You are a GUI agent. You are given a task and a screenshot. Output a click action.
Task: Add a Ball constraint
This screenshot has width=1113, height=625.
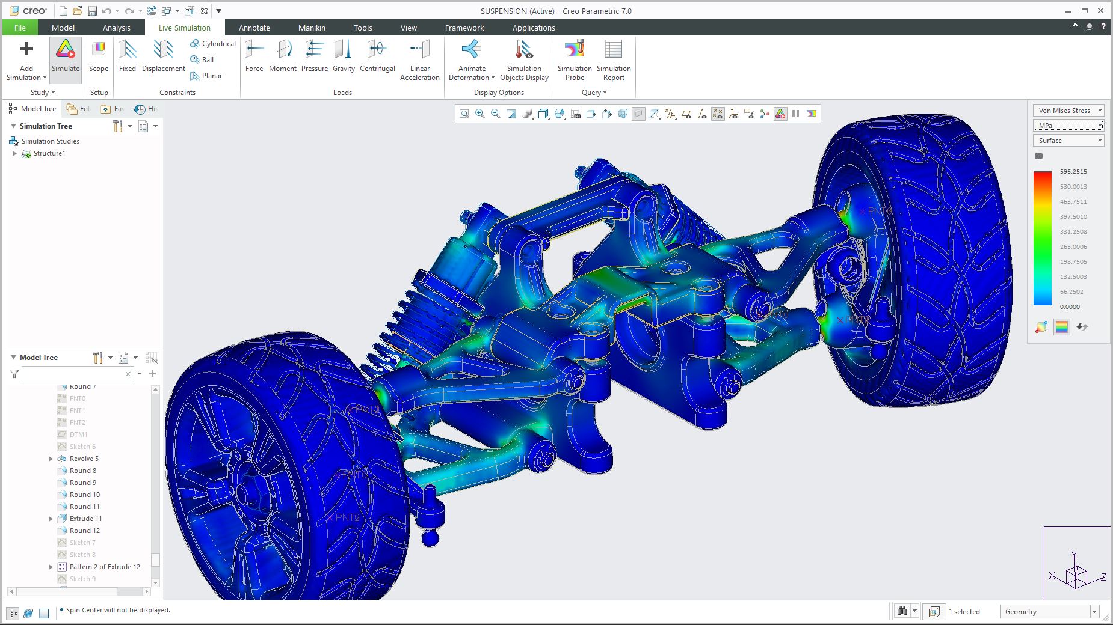point(202,59)
